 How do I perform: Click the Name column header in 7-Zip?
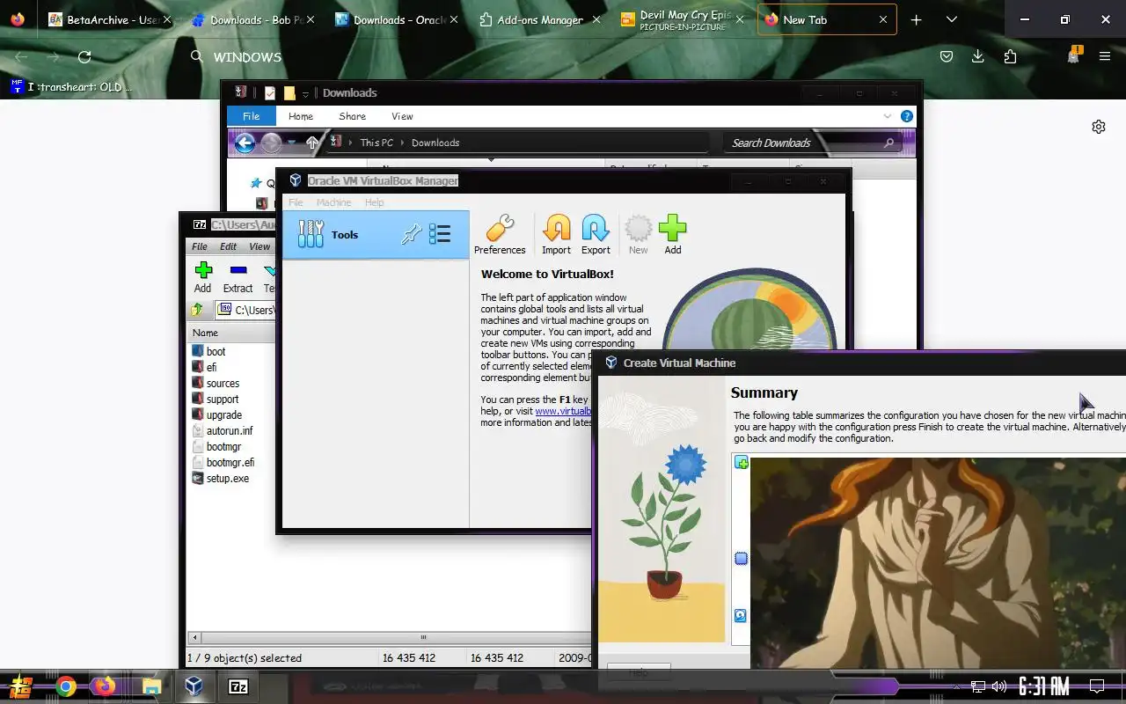[231, 333]
